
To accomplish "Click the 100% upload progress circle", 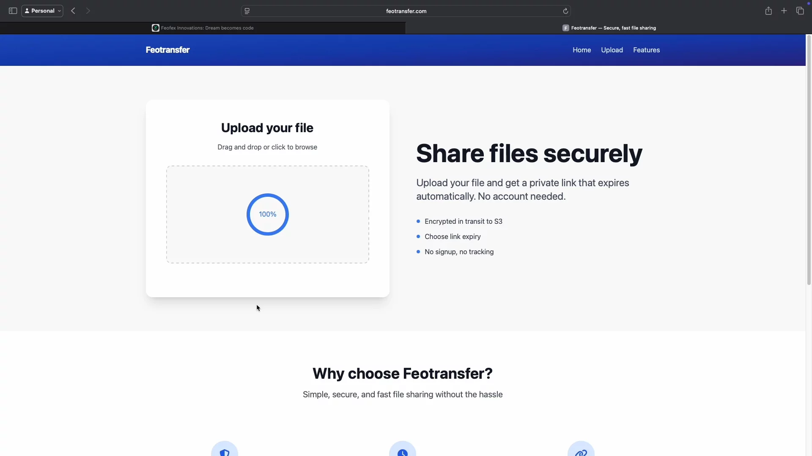I will pos(267,214).
